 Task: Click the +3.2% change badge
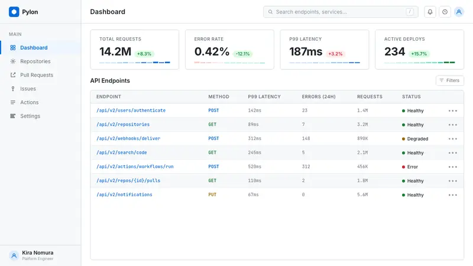click(x=335, y=54)
